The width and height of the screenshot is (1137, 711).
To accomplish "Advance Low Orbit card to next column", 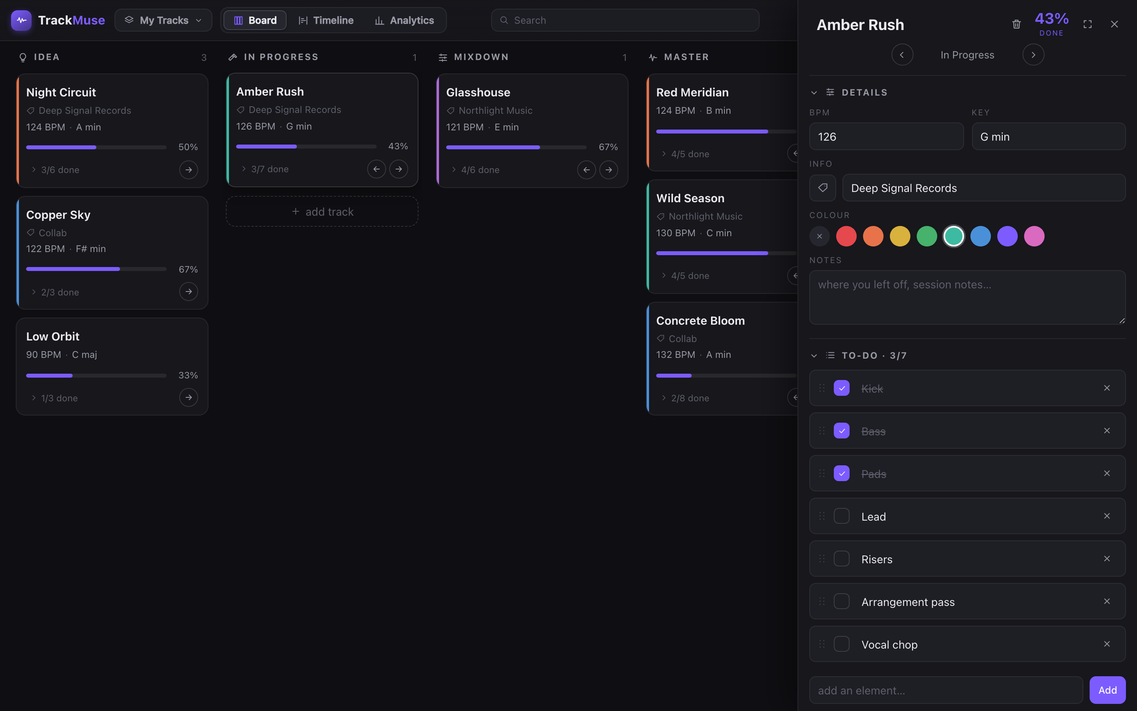I will click(188, 397).
